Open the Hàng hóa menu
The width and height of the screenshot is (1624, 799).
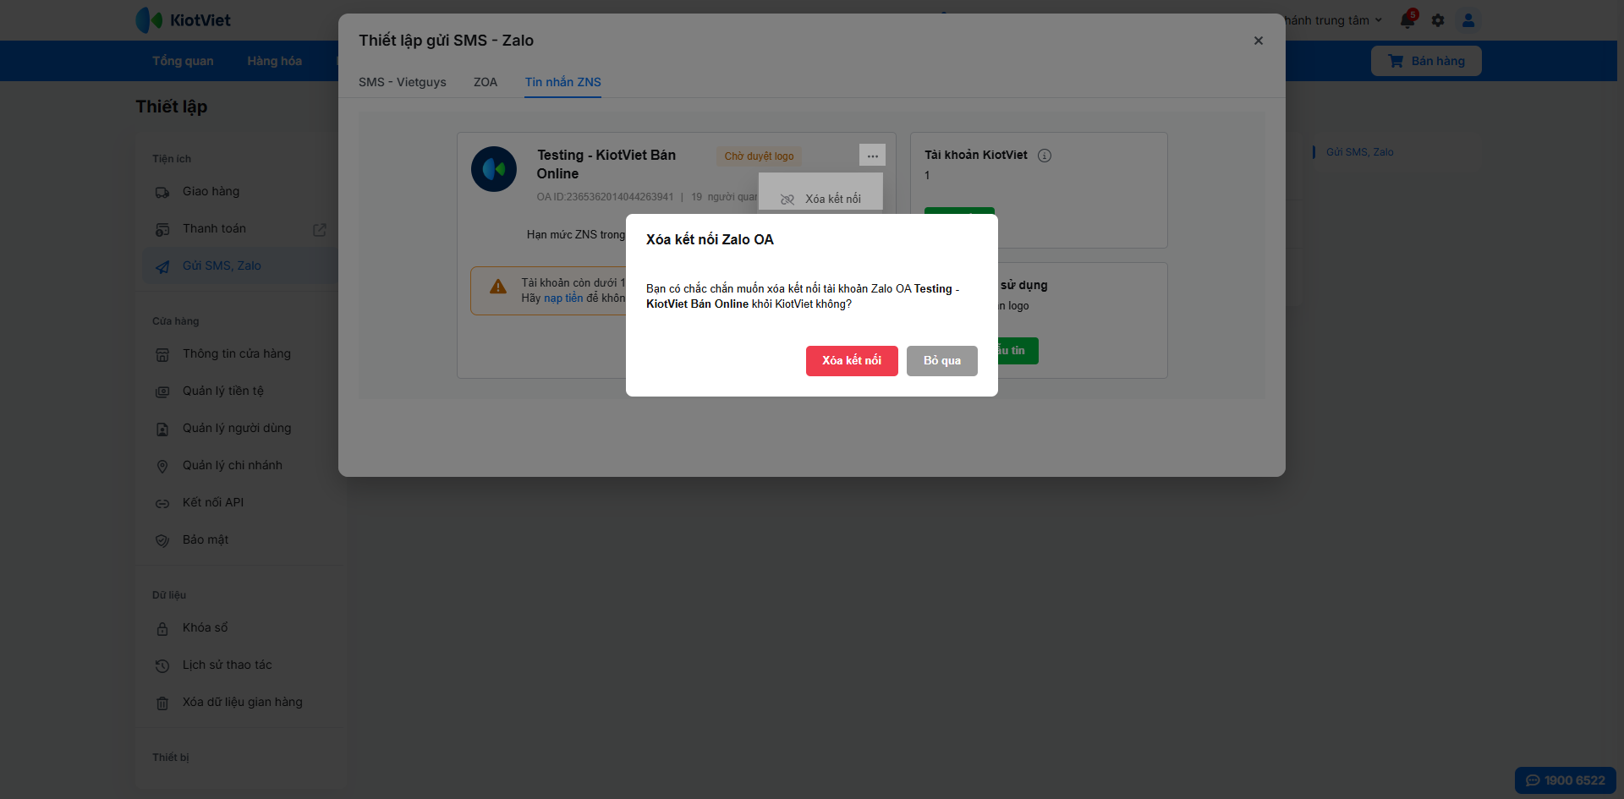pyautogui.click(x=274, y=61)
